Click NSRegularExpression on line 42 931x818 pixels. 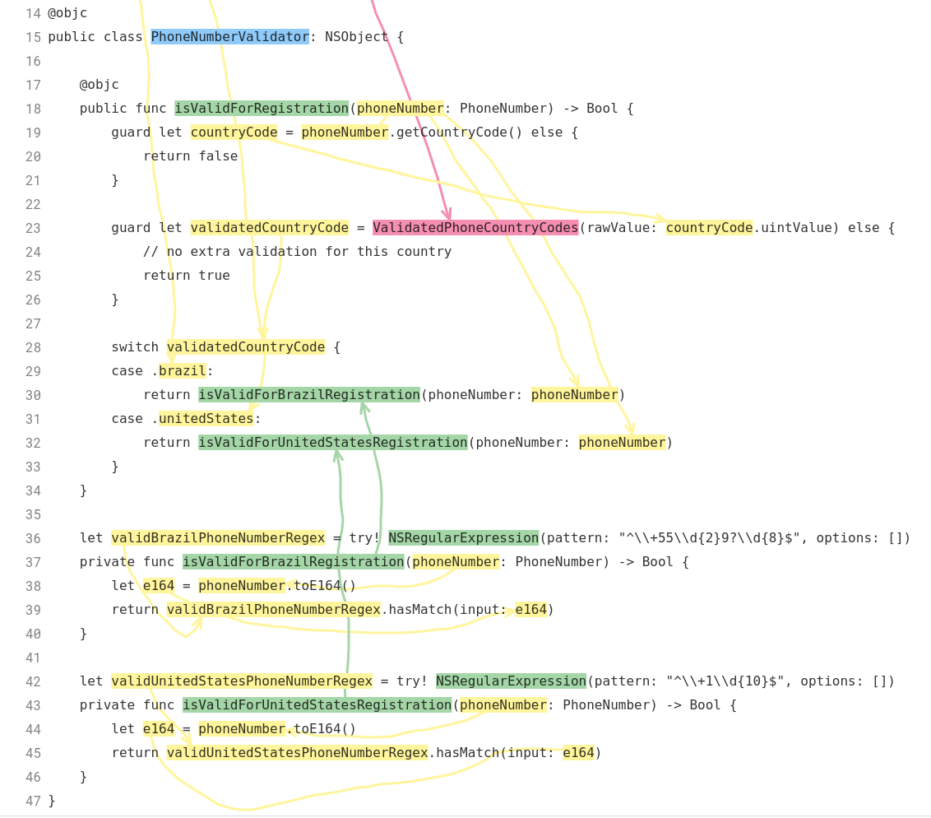tap(512, 681)
